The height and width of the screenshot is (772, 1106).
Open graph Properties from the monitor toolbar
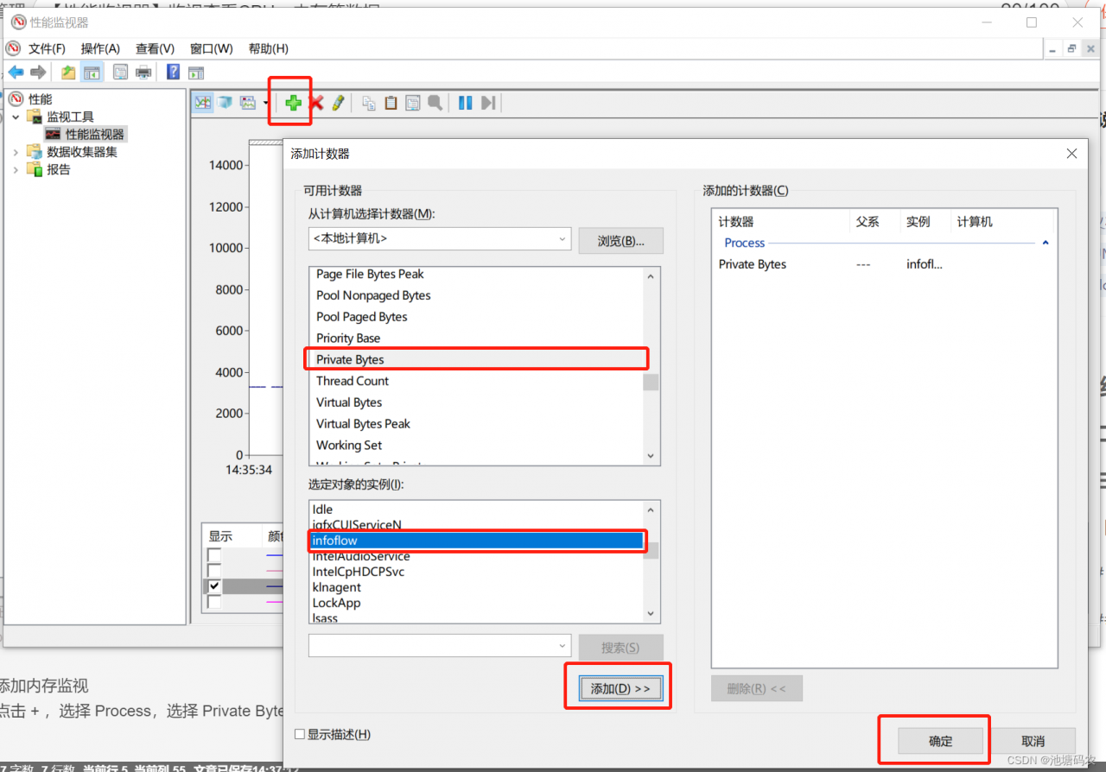[x=413, y=103]
